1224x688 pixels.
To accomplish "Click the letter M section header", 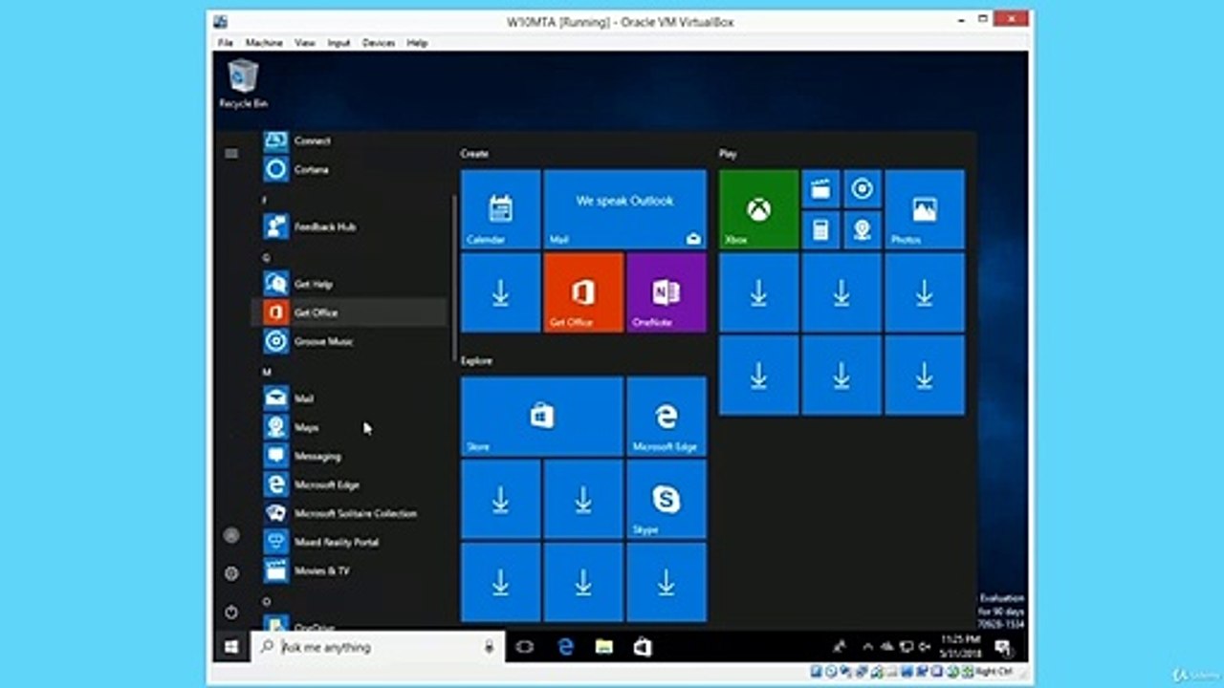I will click(x=267, y=371).
